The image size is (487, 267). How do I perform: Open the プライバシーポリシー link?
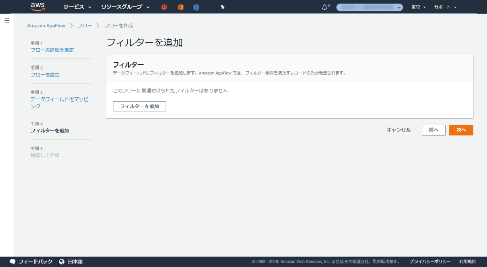coord(430,262)
